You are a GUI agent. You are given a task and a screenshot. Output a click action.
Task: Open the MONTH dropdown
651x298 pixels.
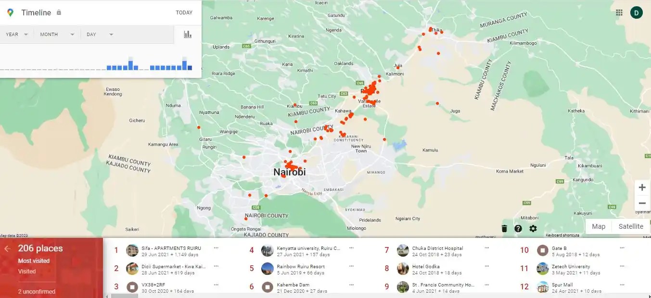click(57, 35)
